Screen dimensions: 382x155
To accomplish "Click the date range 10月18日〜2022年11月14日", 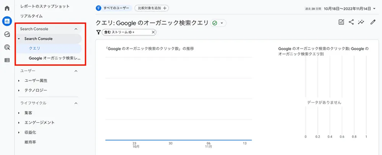I will click(347, 9).
